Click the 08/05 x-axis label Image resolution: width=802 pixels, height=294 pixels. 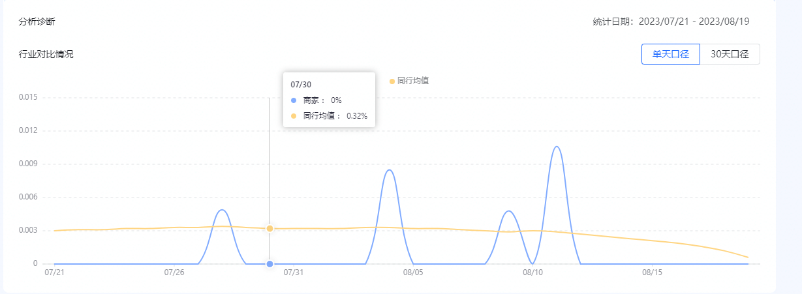413,272
